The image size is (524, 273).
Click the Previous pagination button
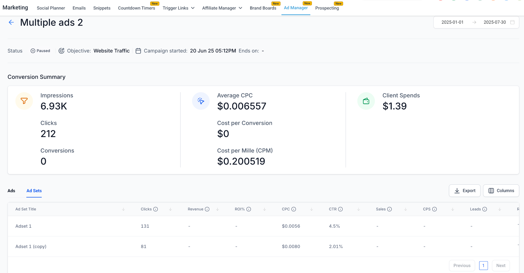[462, 266]
